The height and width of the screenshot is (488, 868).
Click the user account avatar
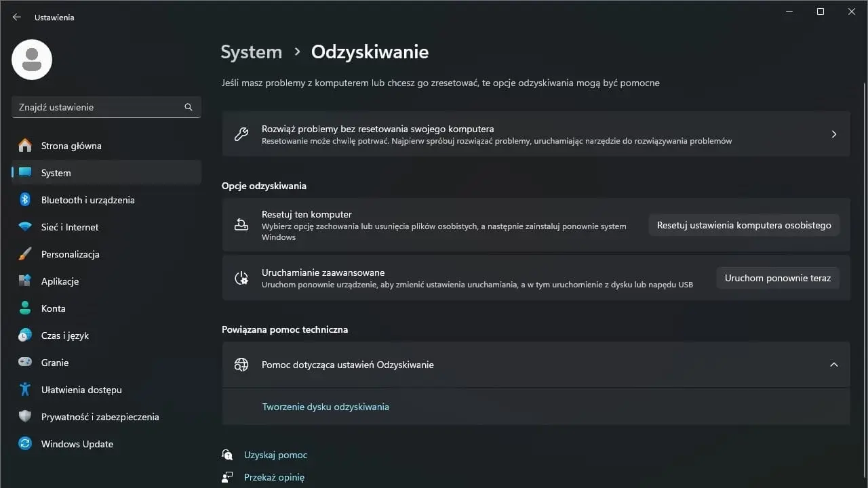(x=31, y=60)
